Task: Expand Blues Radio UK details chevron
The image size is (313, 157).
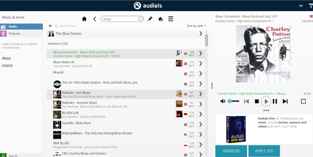Action: tap(201, 64)
